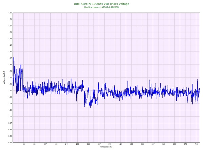The image size is (203, 152).
Task: Click the 1.49 voltage axis label
Action: [10, 39]
